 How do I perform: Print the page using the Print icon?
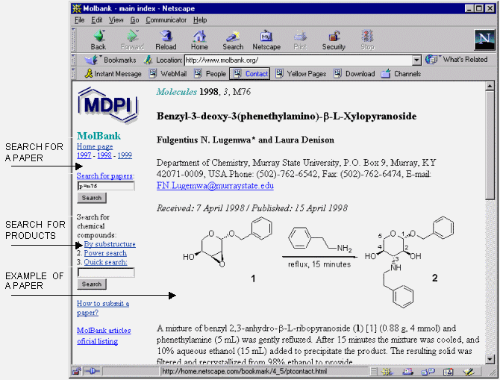coord(300,40)
